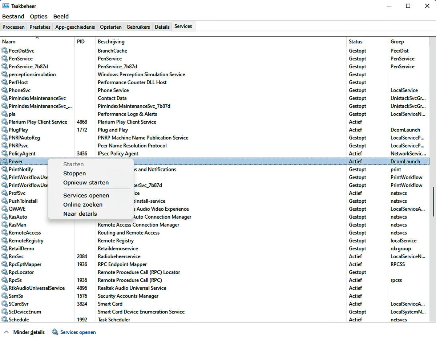
Task: Select Services openen in context menu
Action: click(x=86, y=195)
